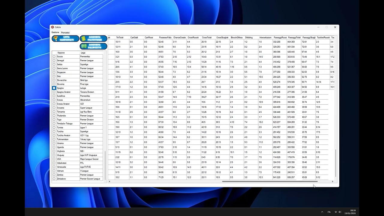Select the Trinidad e Tobago row
The height and width of the screenshot is (216, 384).
(x=78, y=124)
